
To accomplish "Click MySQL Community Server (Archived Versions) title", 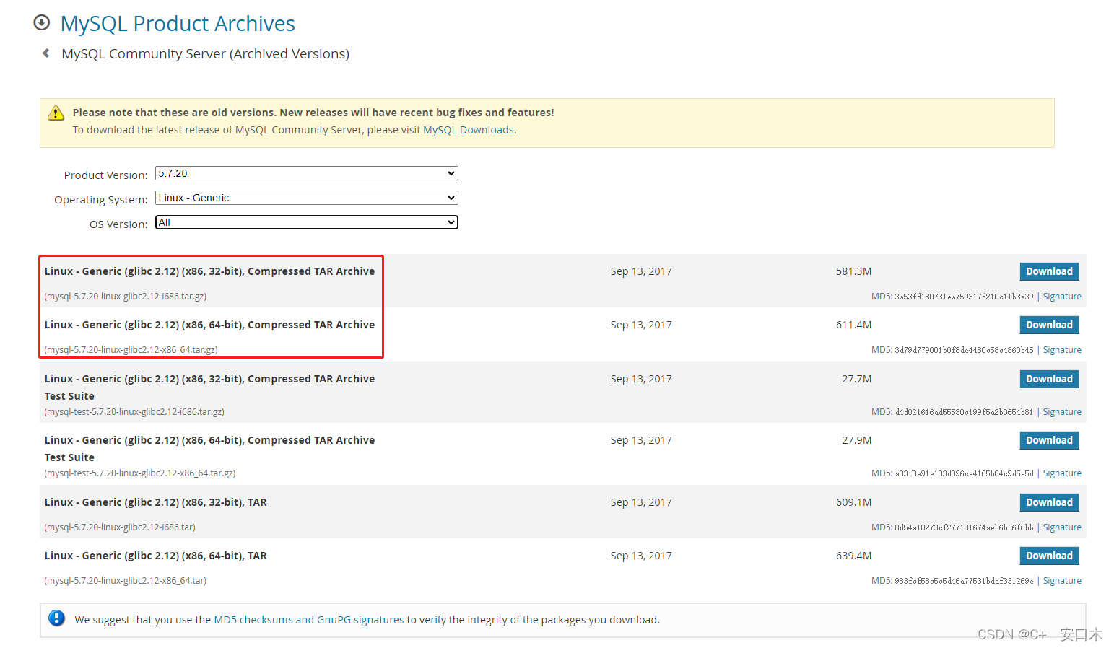I will tap(206, 54).
